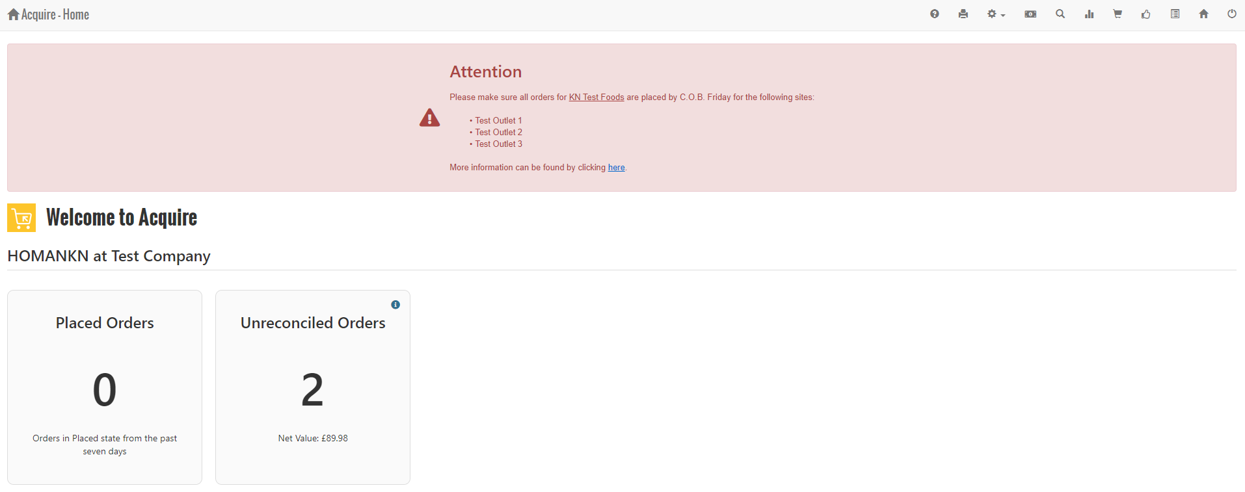The height and width of the screenshot is (492, 1245).
Task: Click the 'Welcome to Acquire' heading
Action: [x=122, y=218]
